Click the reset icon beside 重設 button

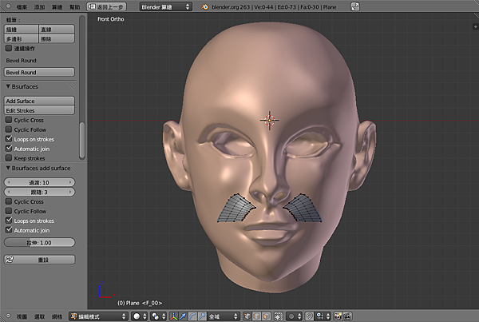(10, 260)
